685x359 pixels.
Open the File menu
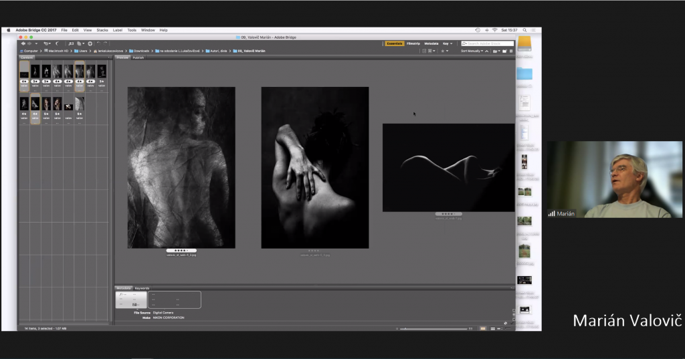click(64, 30)
